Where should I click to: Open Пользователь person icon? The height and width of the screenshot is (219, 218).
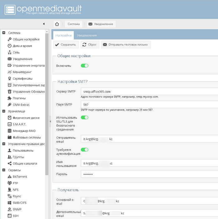9,150
